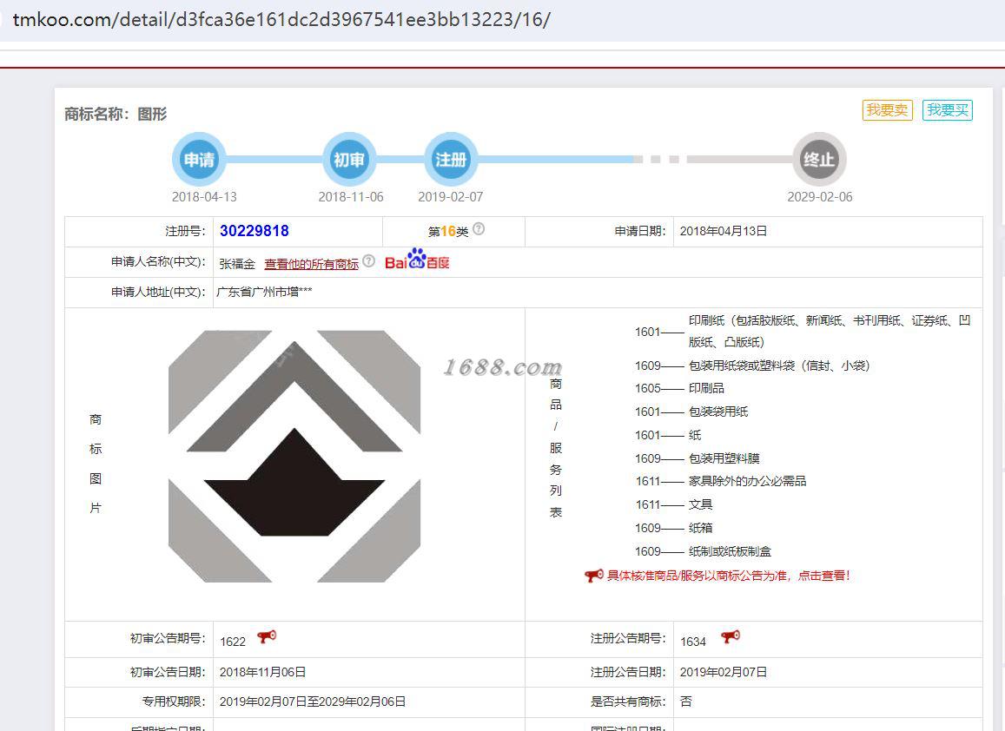Screen dimensions: 1005x731
Task: Click the browser address bar URL
Action: point(281,19)
